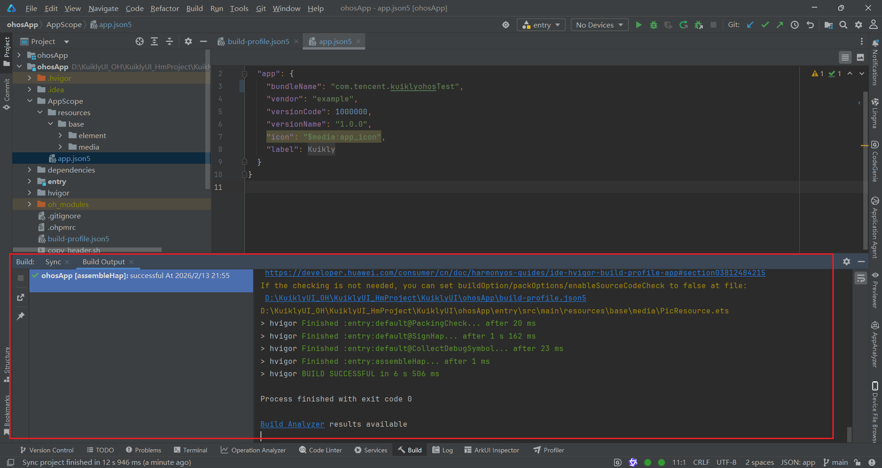Toggle soft-wrap in build output

861,278
